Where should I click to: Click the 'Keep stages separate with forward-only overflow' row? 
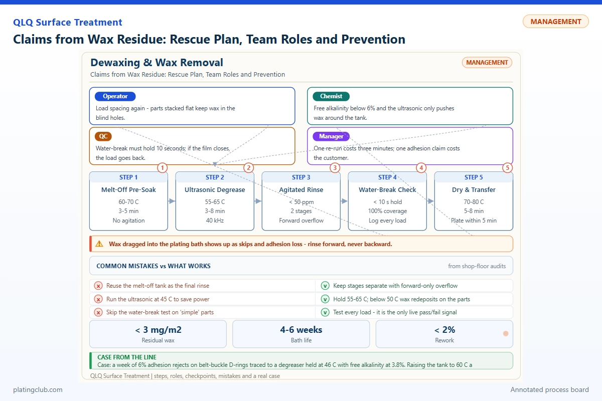415,286
